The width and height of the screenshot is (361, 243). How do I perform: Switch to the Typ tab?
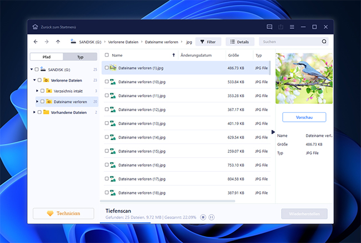[80, 57]
